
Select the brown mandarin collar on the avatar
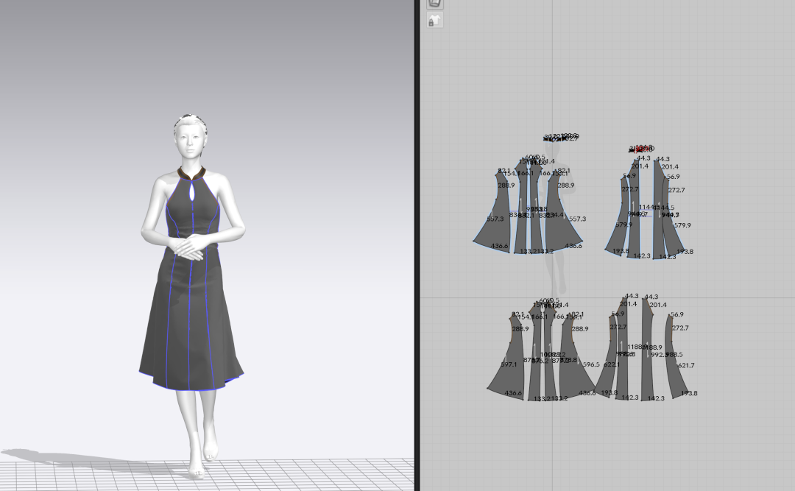pos(191,174)
